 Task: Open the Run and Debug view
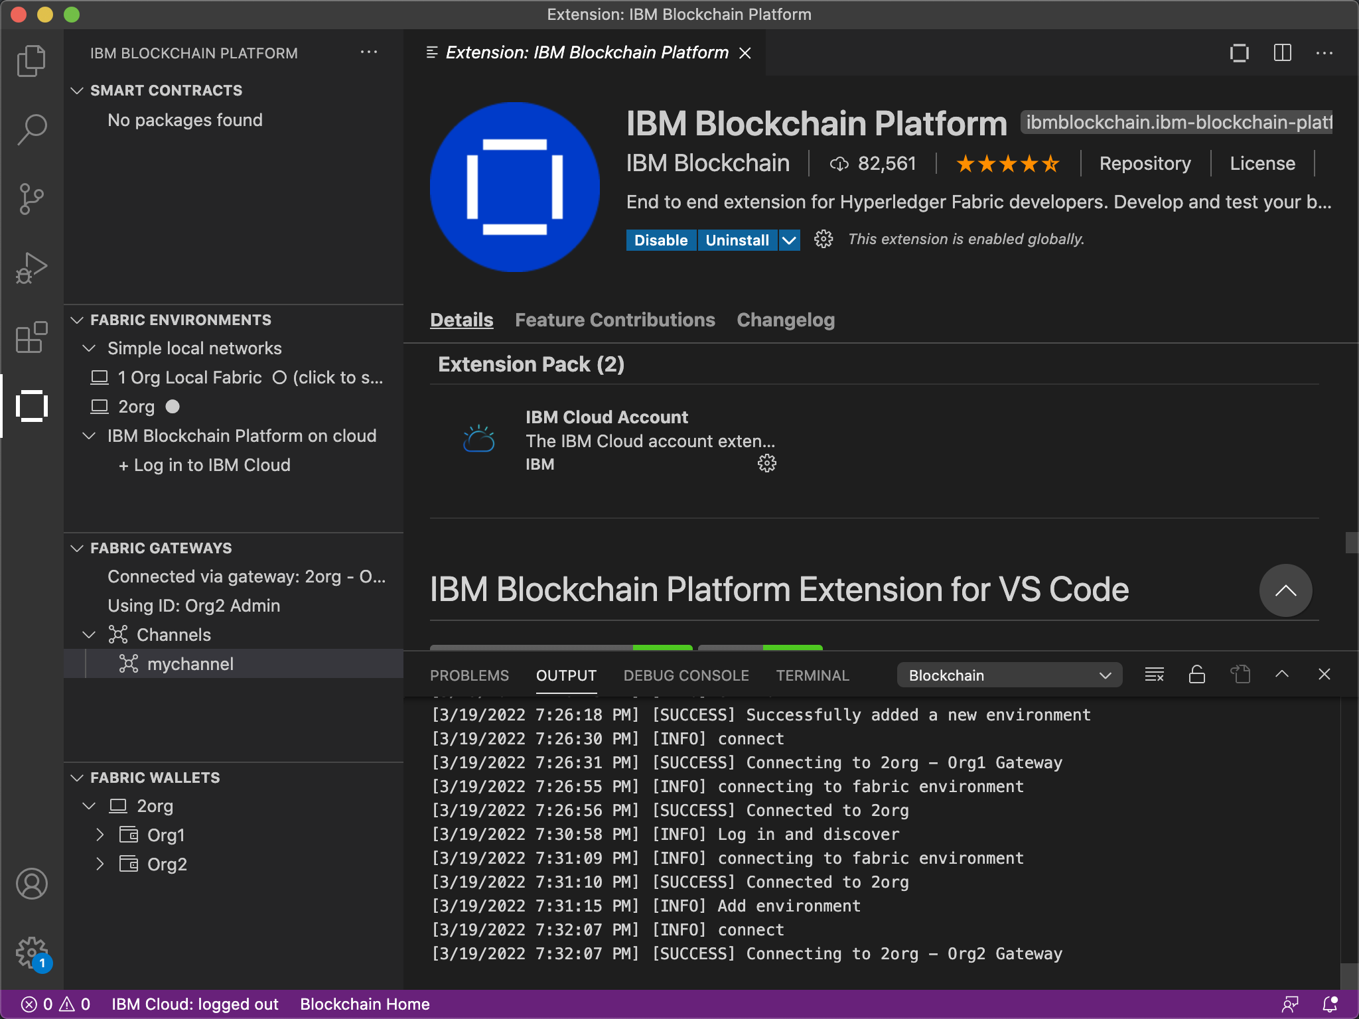coord(31,268)
